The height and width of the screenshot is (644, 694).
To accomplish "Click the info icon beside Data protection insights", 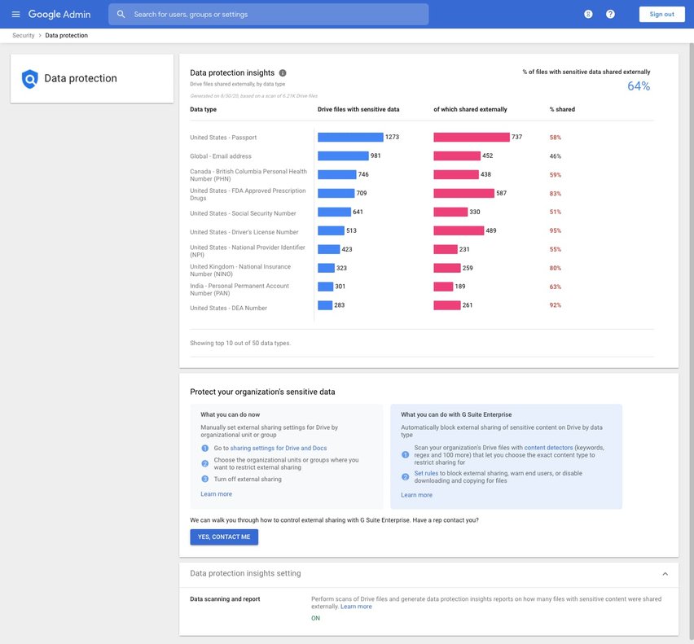I will [x=283, y=73].
